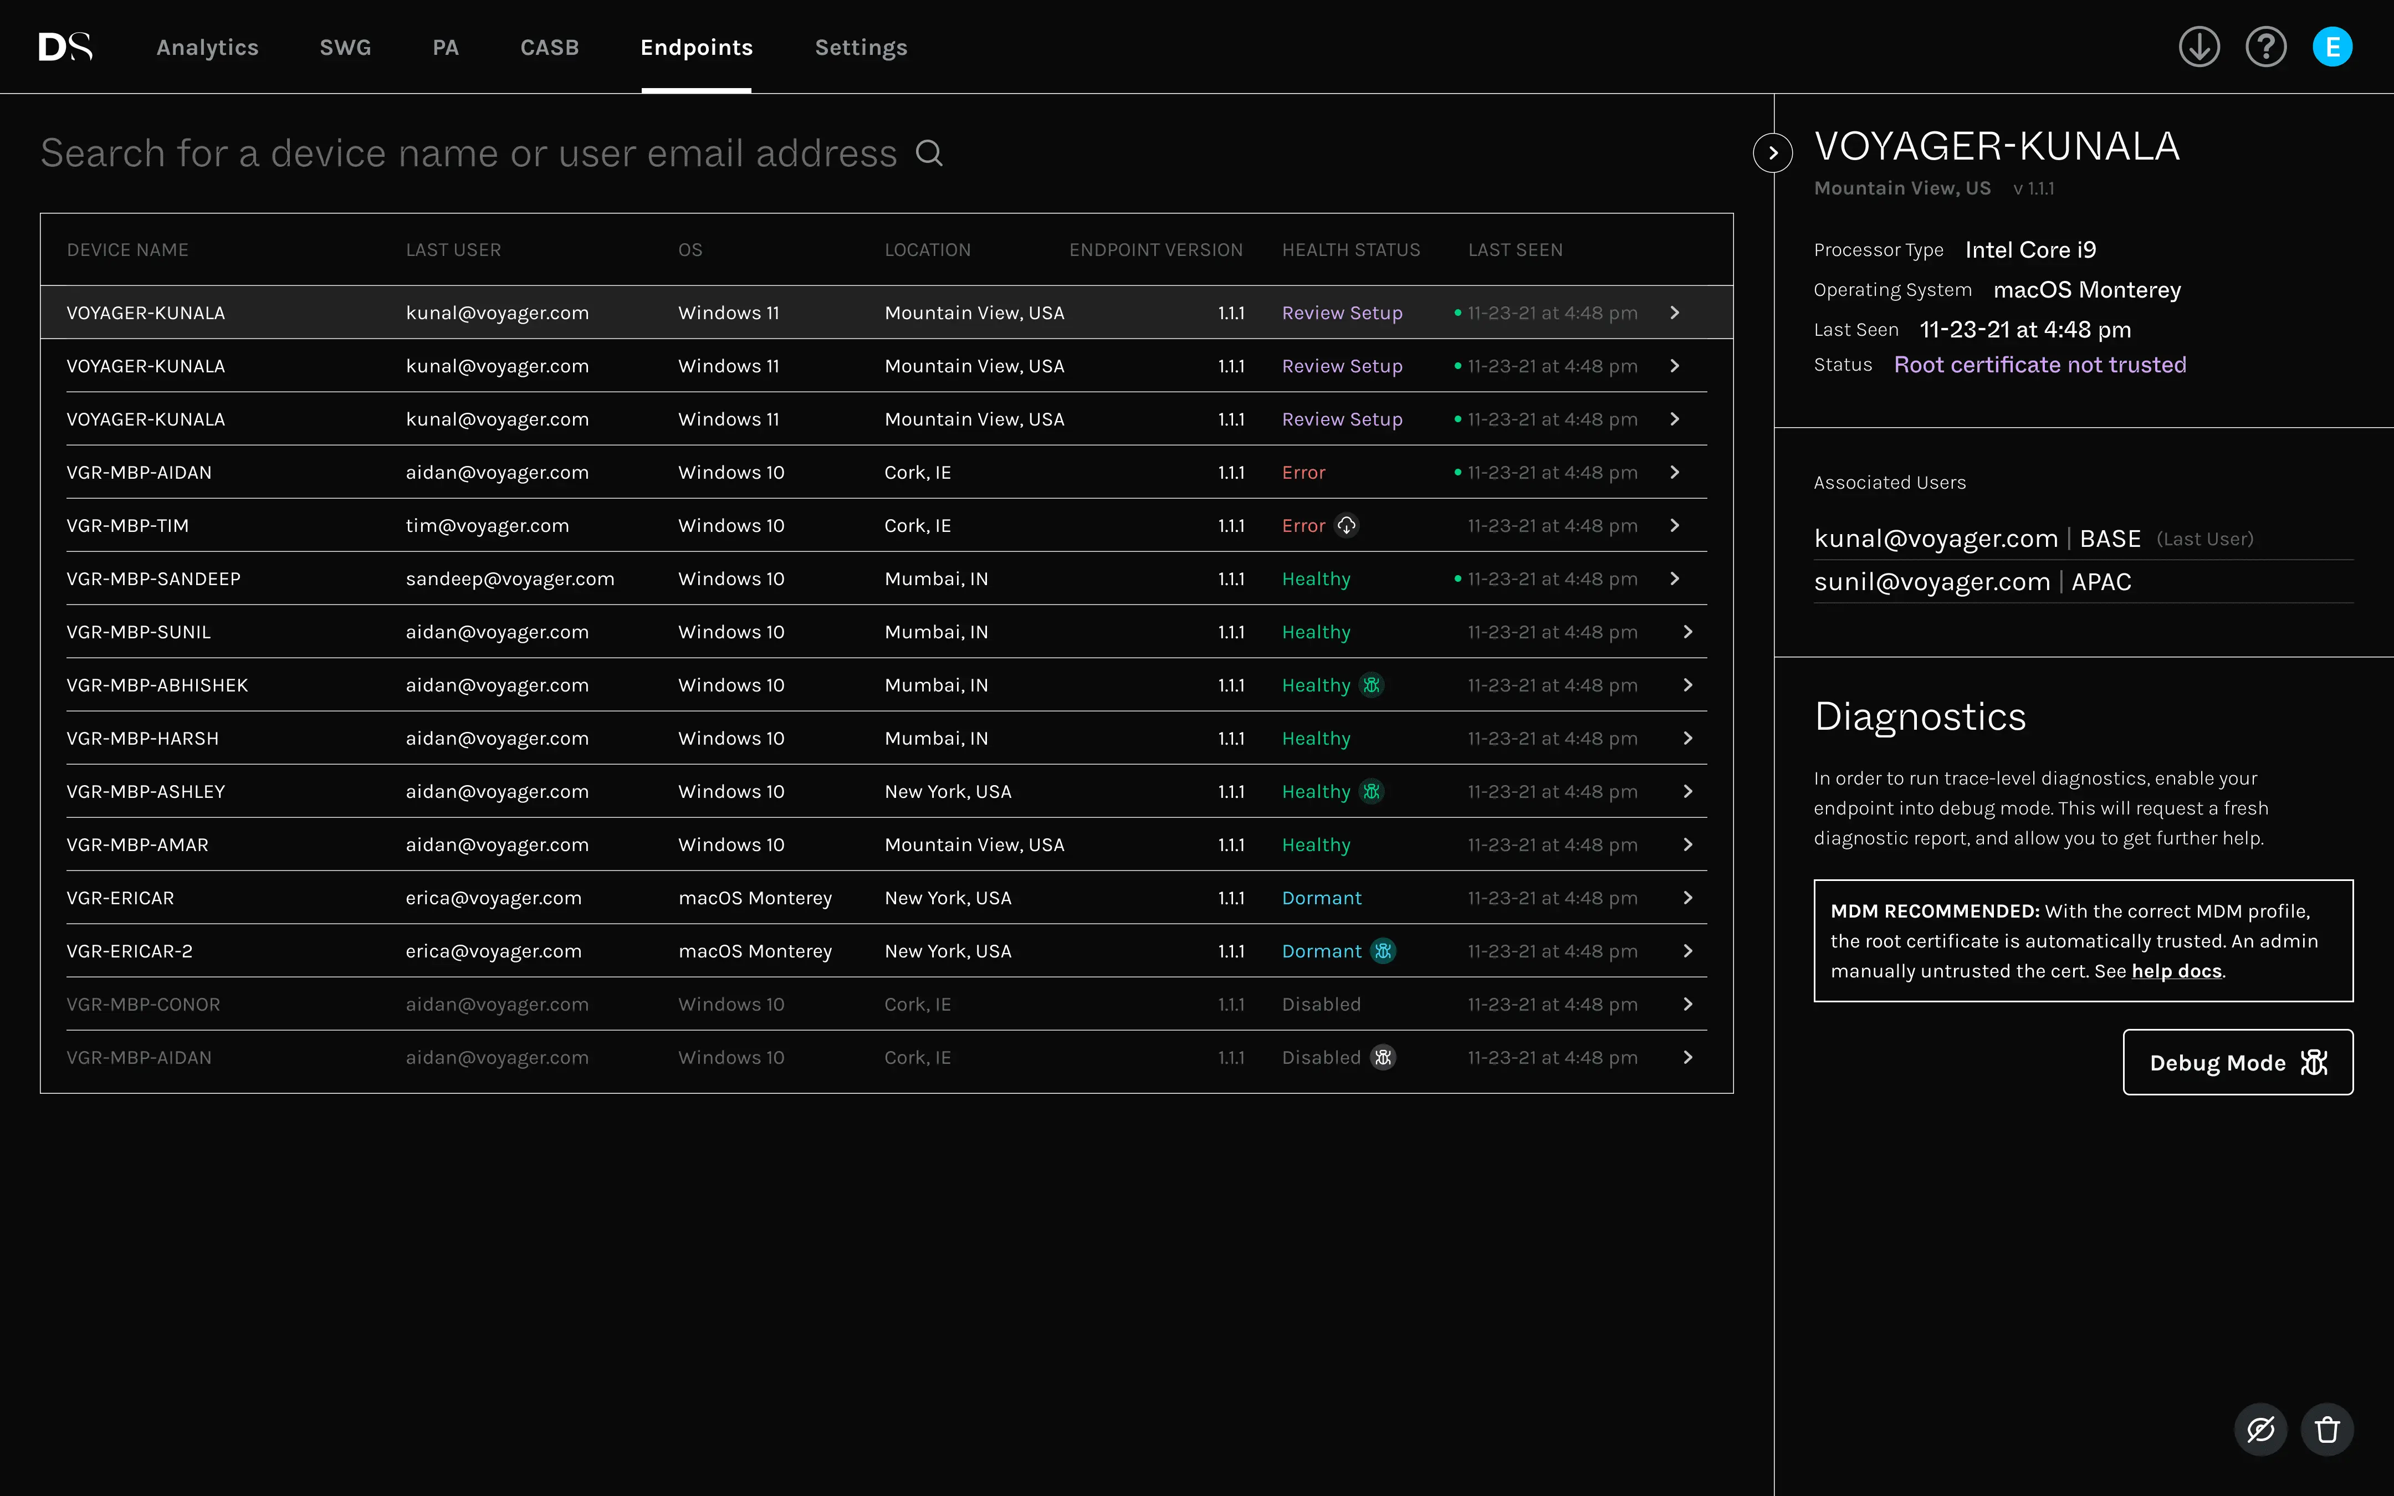Open the user avatar E menu
Image resolution: width=2394 pixels, height=1496 pixels.
pyautogui.click(x=2332, y=47)
